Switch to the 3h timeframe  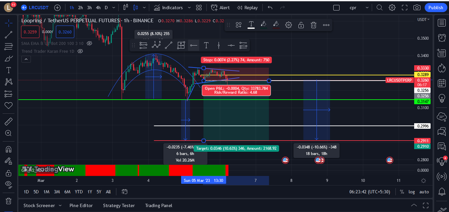pos(89,7)
